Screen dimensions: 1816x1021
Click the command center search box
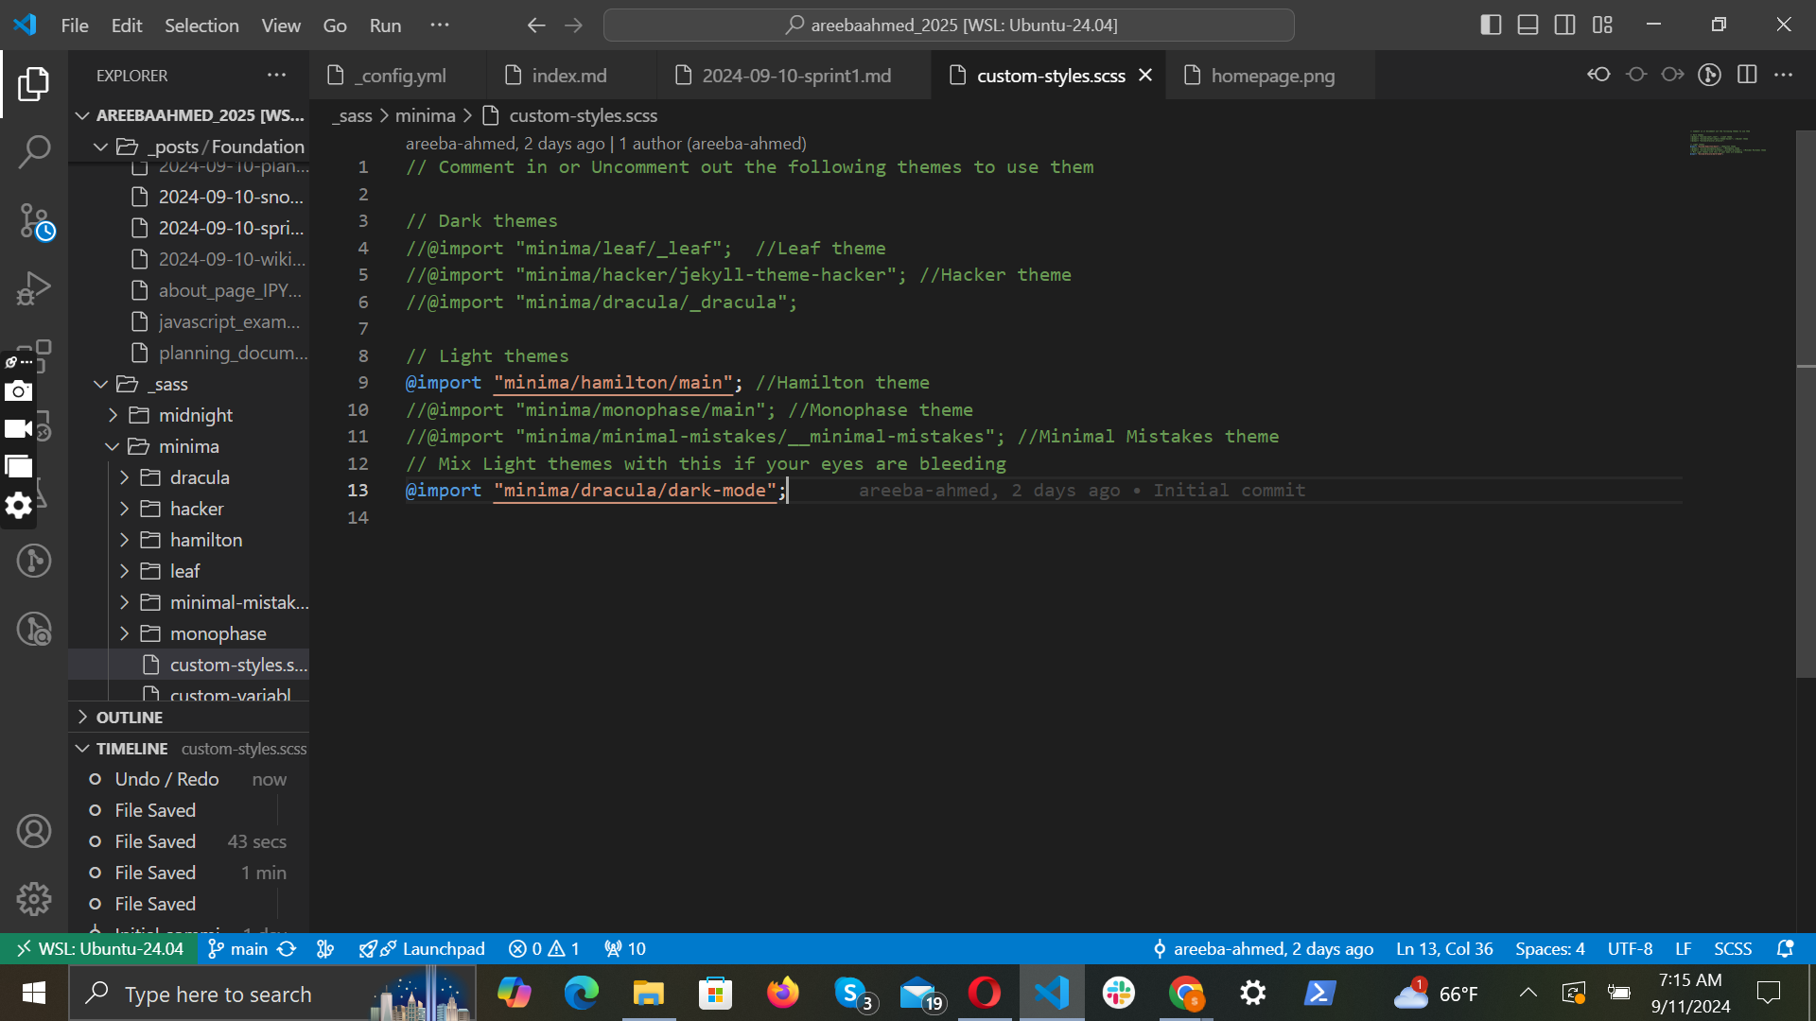pyautogui.click(x=949, y=26)
